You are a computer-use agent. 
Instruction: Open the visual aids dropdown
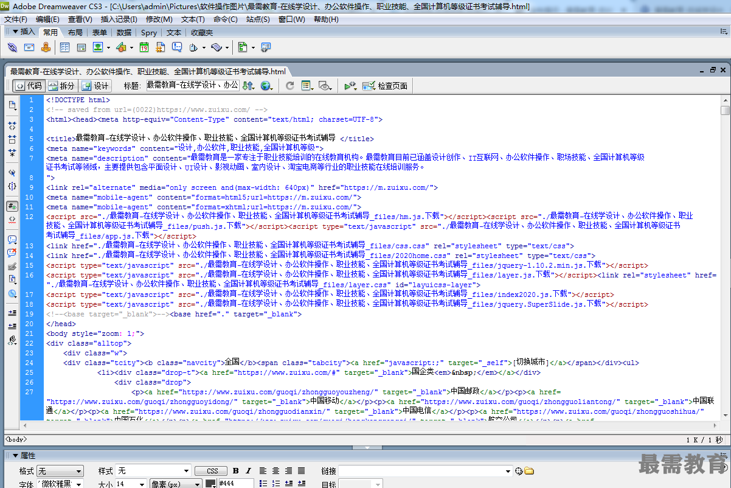[x=325, y=86]
